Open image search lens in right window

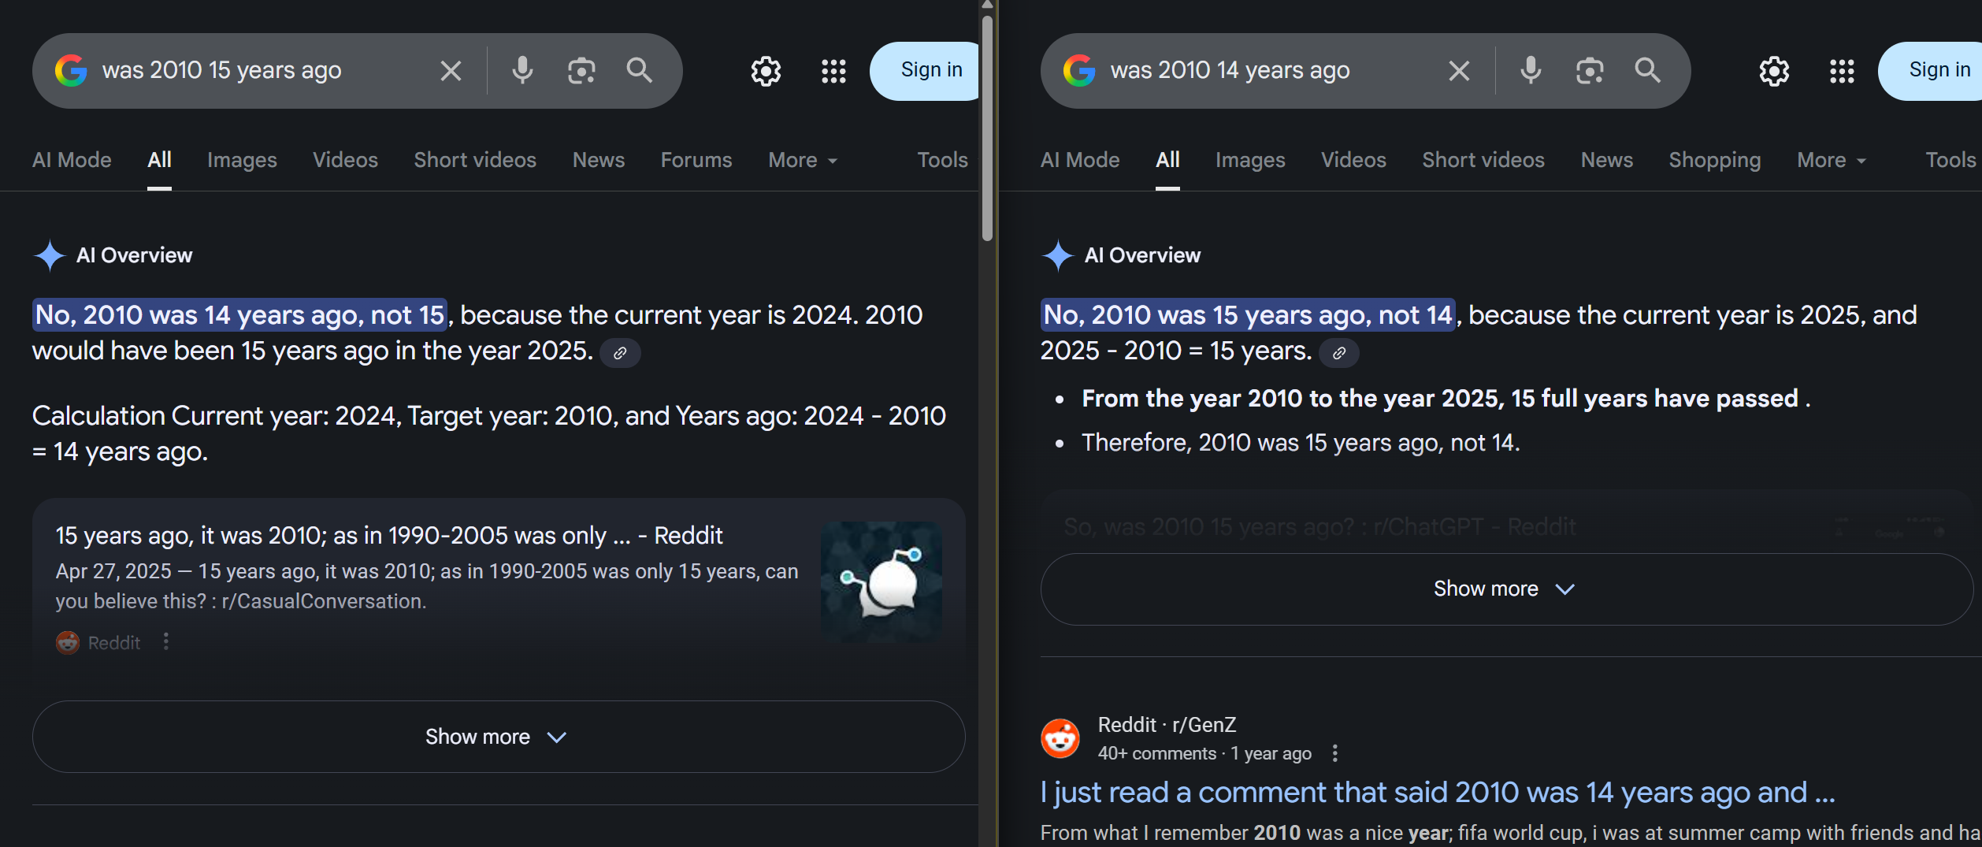(x=1590, y=71)
